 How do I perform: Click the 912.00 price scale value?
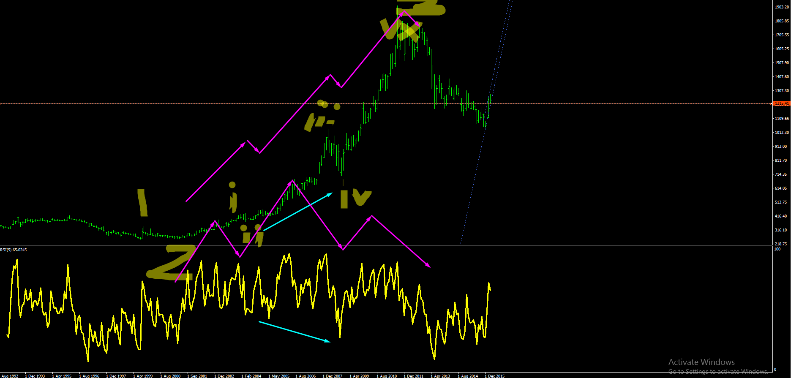click(782, 147)
